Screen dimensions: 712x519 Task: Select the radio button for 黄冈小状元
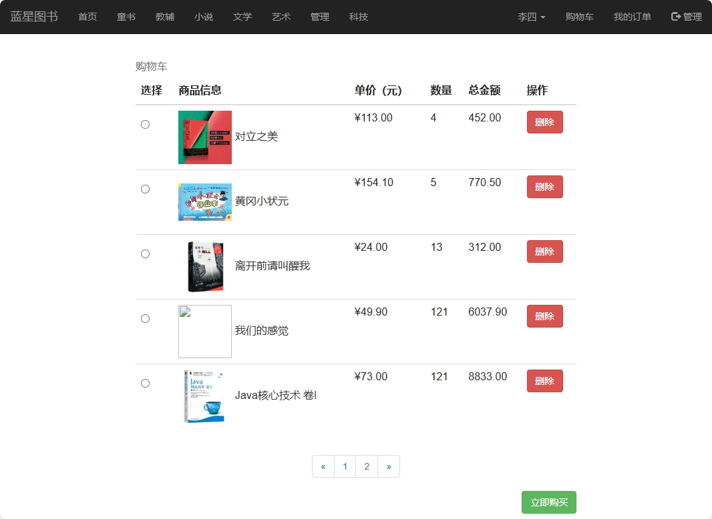pos(145,189)
